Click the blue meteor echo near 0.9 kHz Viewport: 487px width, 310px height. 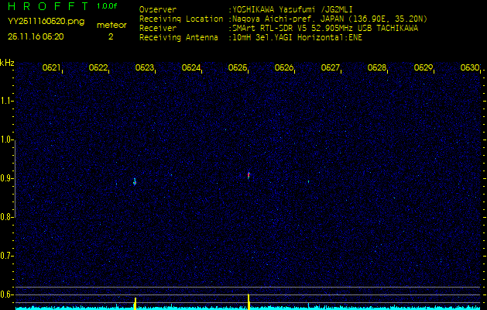click(135, 181)
